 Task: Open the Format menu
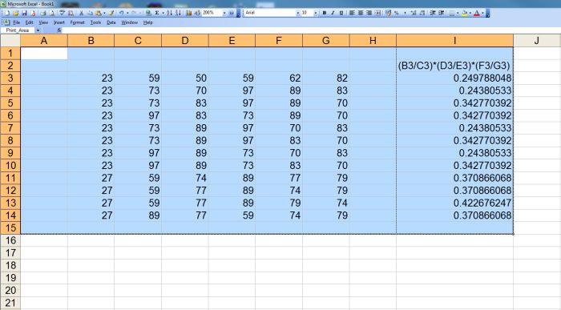(77, 22)
